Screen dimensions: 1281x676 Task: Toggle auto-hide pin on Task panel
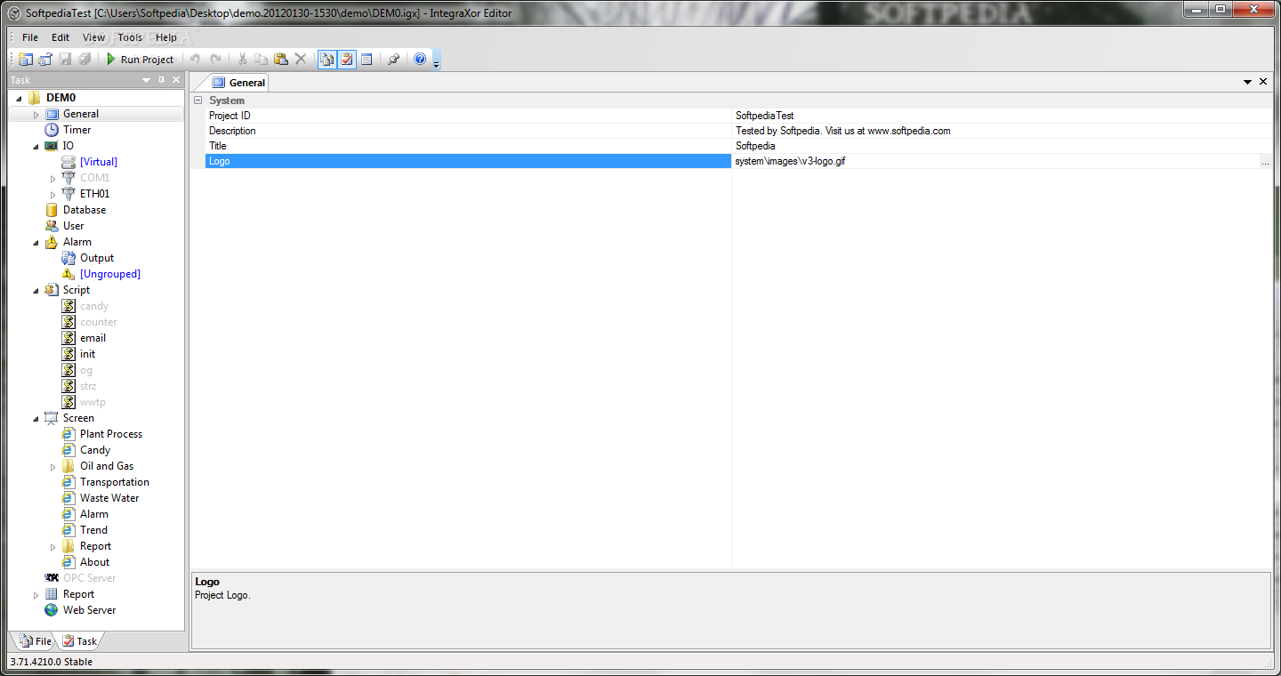[161, 80]
